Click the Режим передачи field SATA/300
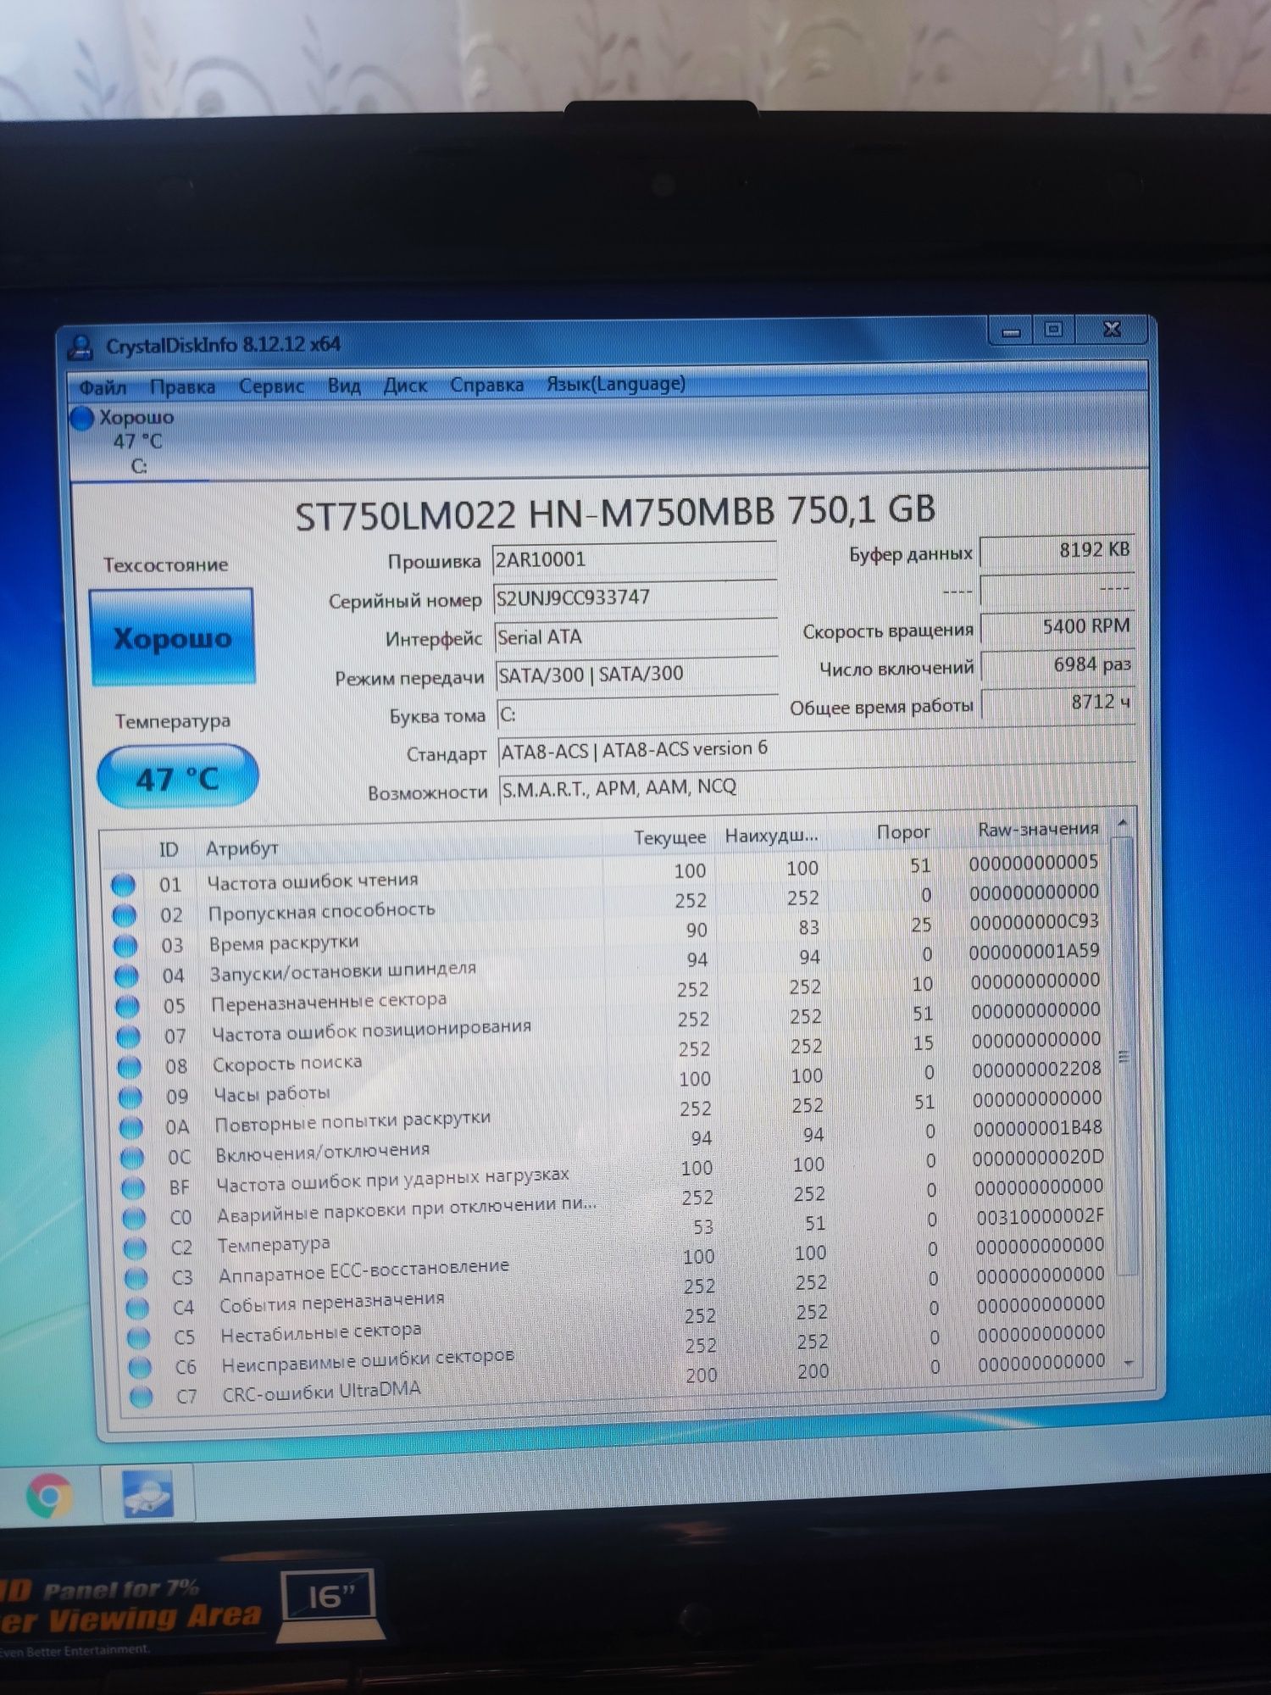This screenshot has width=1271, height=1695. (636, 675)
